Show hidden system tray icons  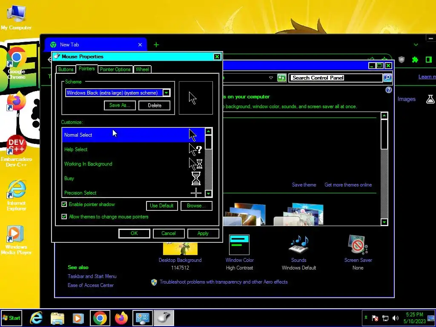[x=366, y=318]
